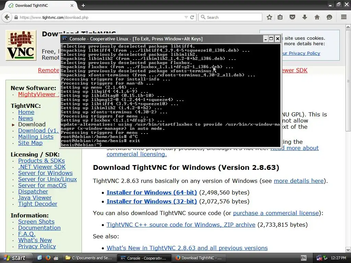
Task: Open Products & SDKs link
Action: [41, 161]
